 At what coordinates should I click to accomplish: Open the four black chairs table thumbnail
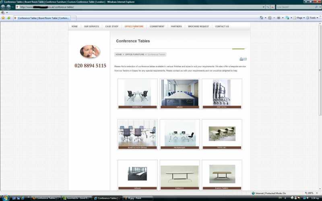point(138,94)
